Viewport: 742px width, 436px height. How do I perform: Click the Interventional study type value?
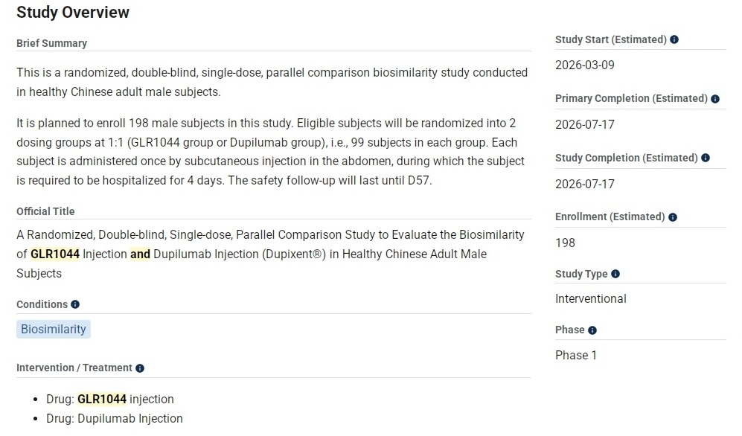pyautogui.click(x=591, y=299)
